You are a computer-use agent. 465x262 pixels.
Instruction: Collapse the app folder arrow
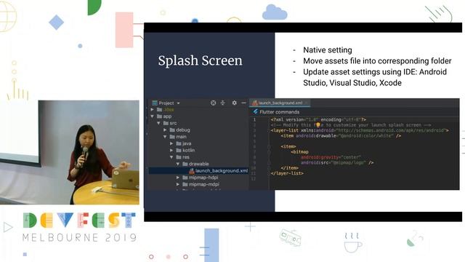pos(153,116)
